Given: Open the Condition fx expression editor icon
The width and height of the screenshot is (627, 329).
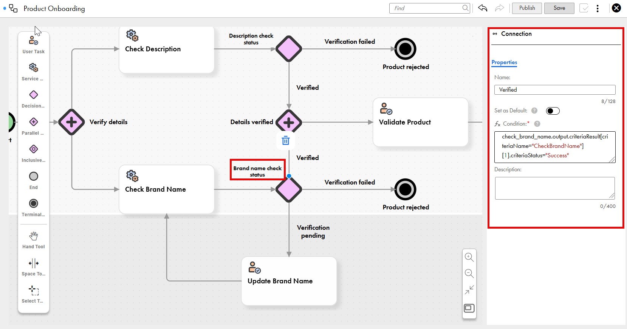Looking at the screenshot, I should [x=497, y=124].
